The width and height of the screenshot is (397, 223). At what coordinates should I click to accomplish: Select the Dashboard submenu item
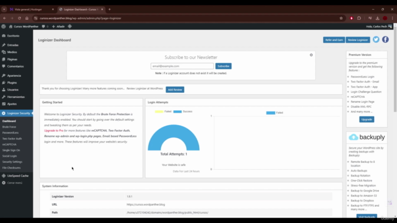point(9,121)
